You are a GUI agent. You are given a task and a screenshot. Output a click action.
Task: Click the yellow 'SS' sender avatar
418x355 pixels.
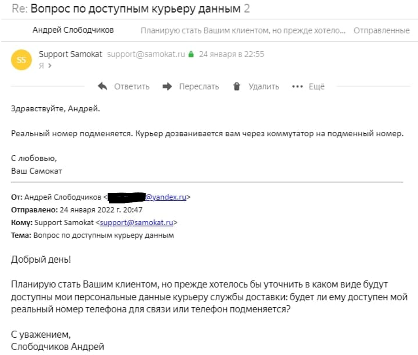click(x=21, y=60)
